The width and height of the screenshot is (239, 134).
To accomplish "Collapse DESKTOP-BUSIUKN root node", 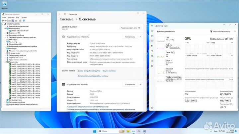I will click(3, 24).
